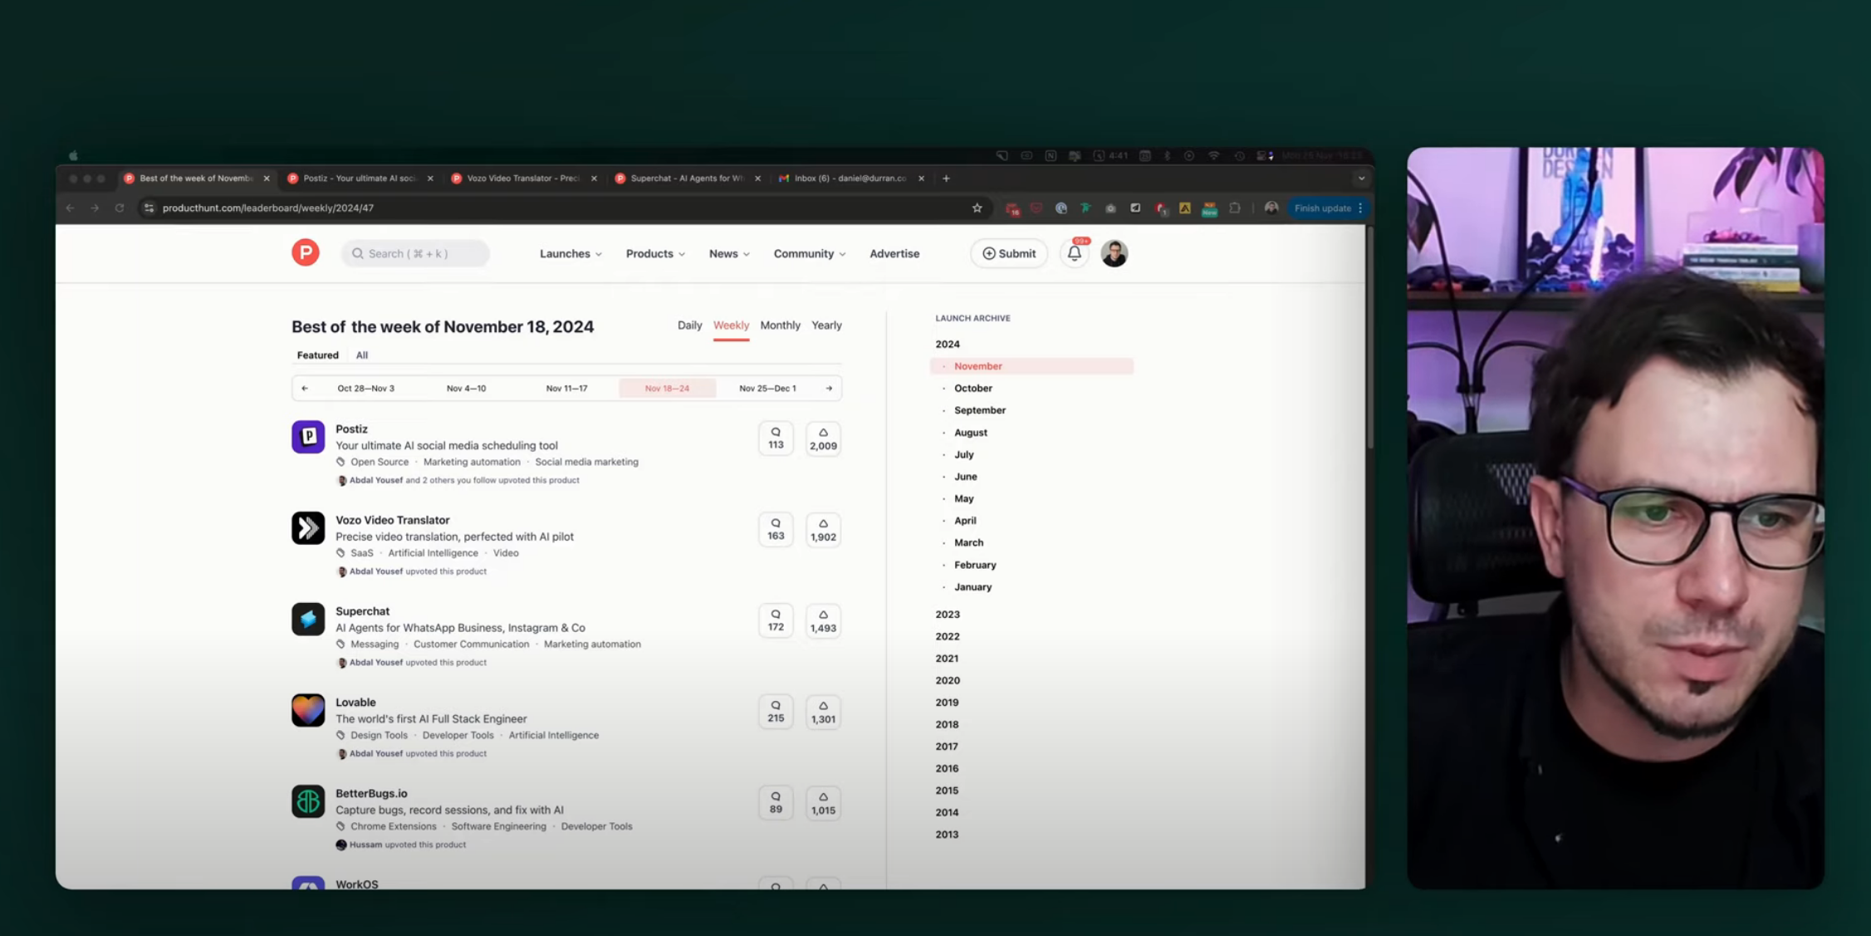Click the Artificial Intelligence tag under Vozo
This screenshot has width=1871, height=936.
[x=433, y=553]
